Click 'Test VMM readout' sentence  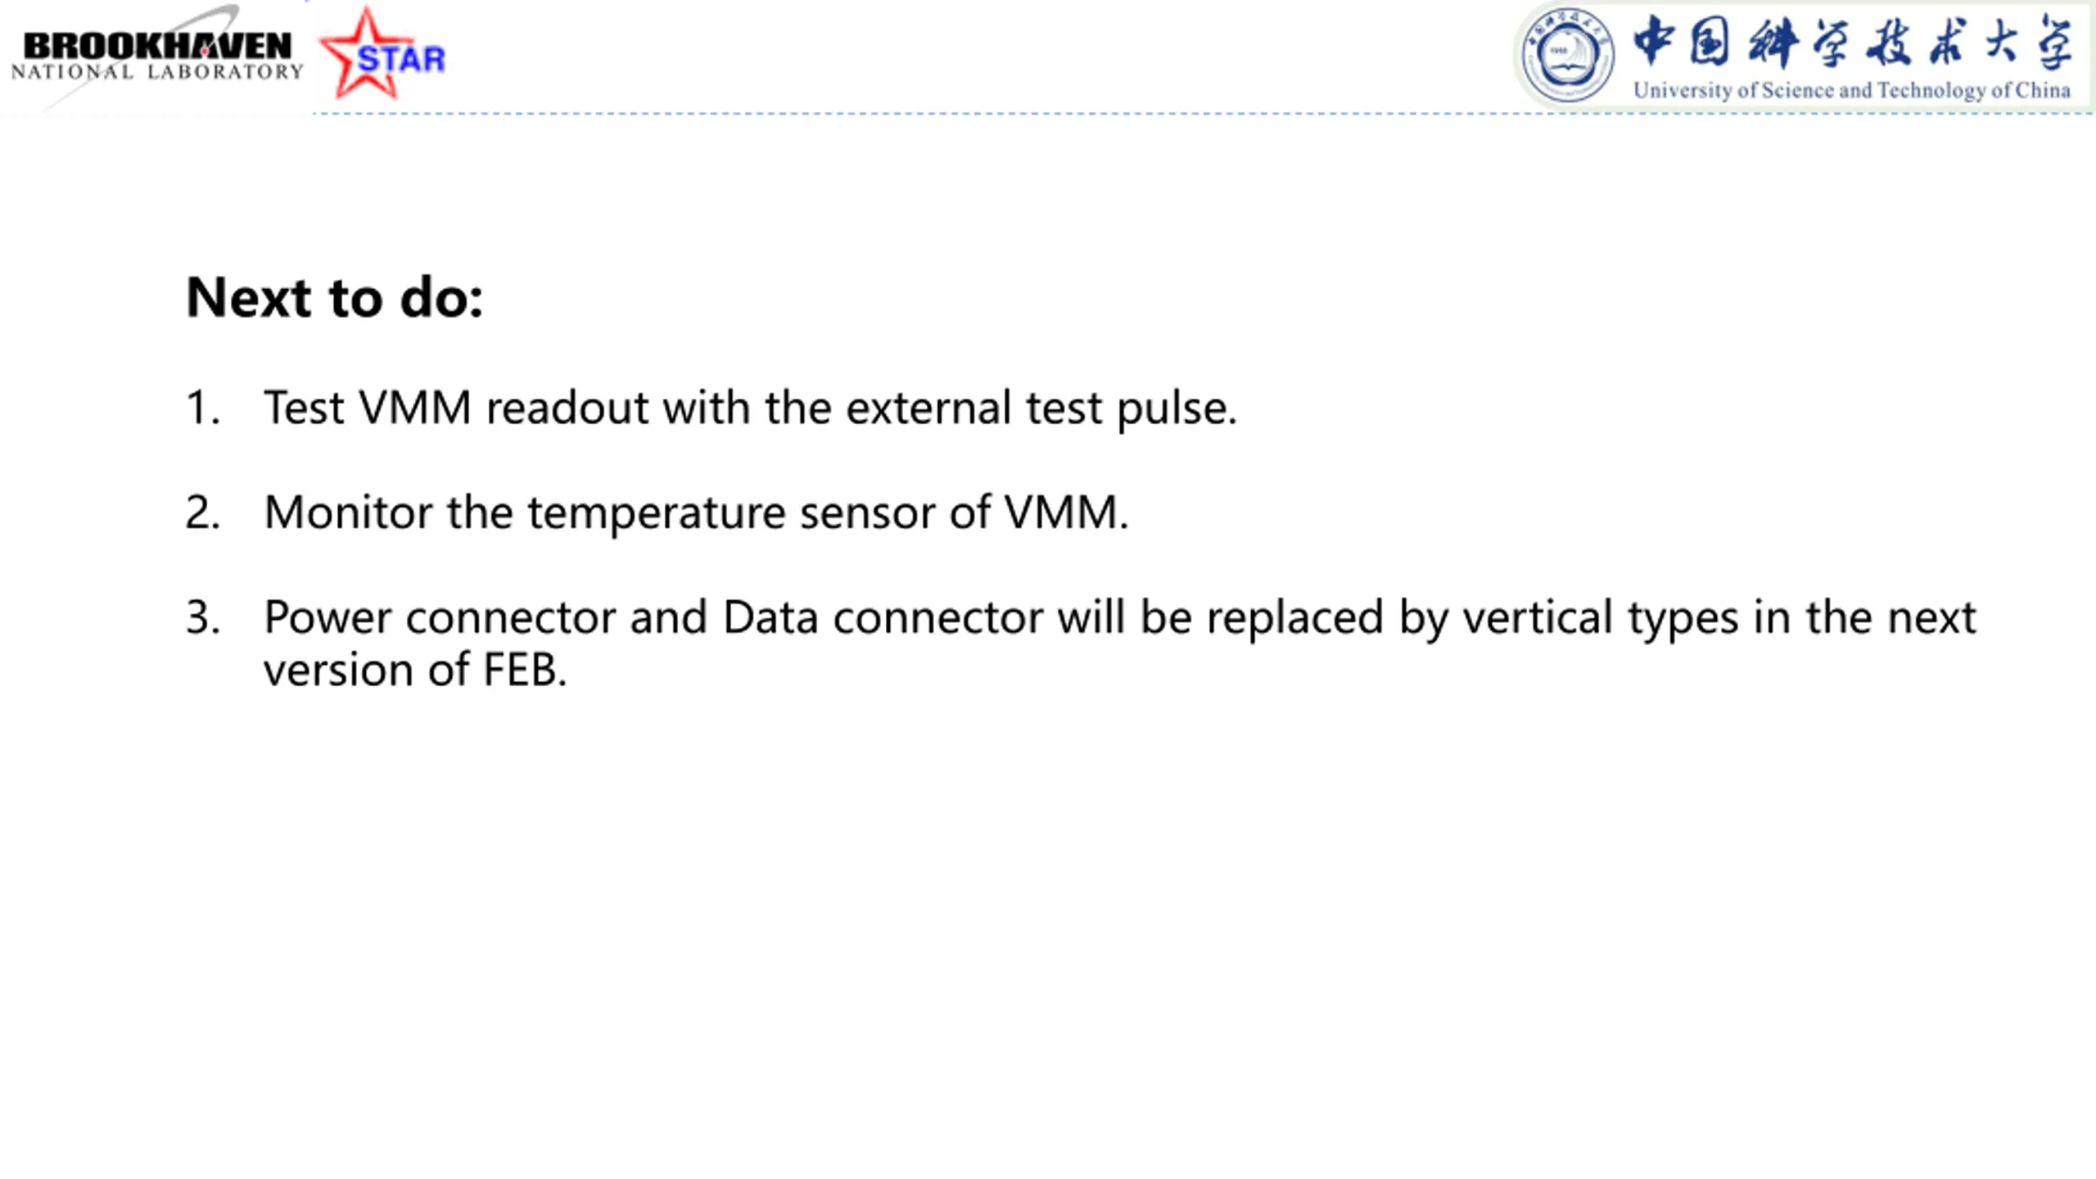pos(750,408)
